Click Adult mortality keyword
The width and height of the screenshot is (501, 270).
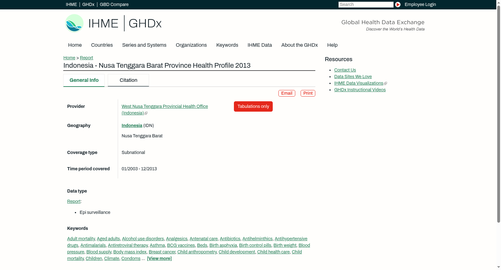(x=81, y=239)
